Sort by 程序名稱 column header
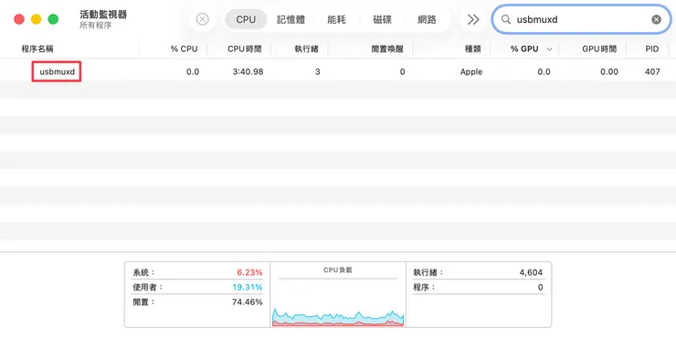Image resolution: width=676 pixels, height=338 pixels. point(37,48)
